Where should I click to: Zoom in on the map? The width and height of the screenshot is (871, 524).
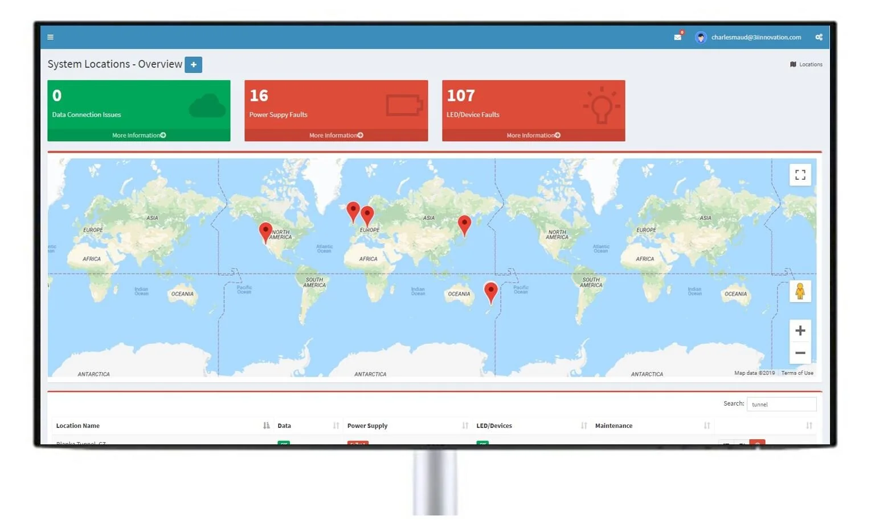[x=800, y=331]
